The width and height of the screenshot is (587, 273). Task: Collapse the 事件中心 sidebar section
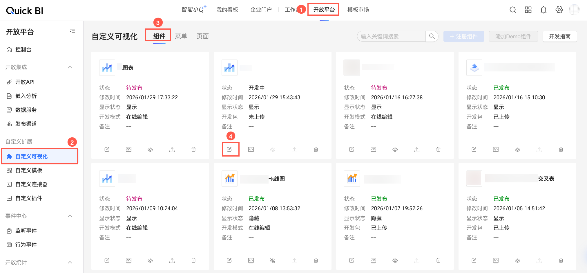click(x=70, y=216)
